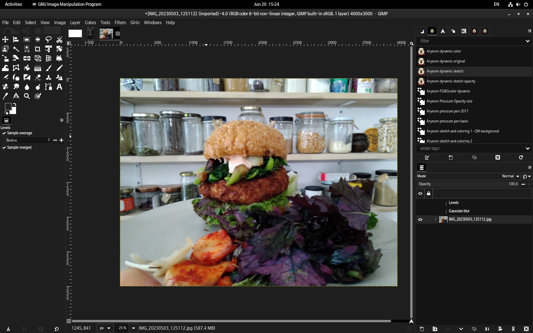Select the Free Select lasso tool
The width and height of the screenshot is (533, 333).
pyautogui.click(x=49, y=39)
